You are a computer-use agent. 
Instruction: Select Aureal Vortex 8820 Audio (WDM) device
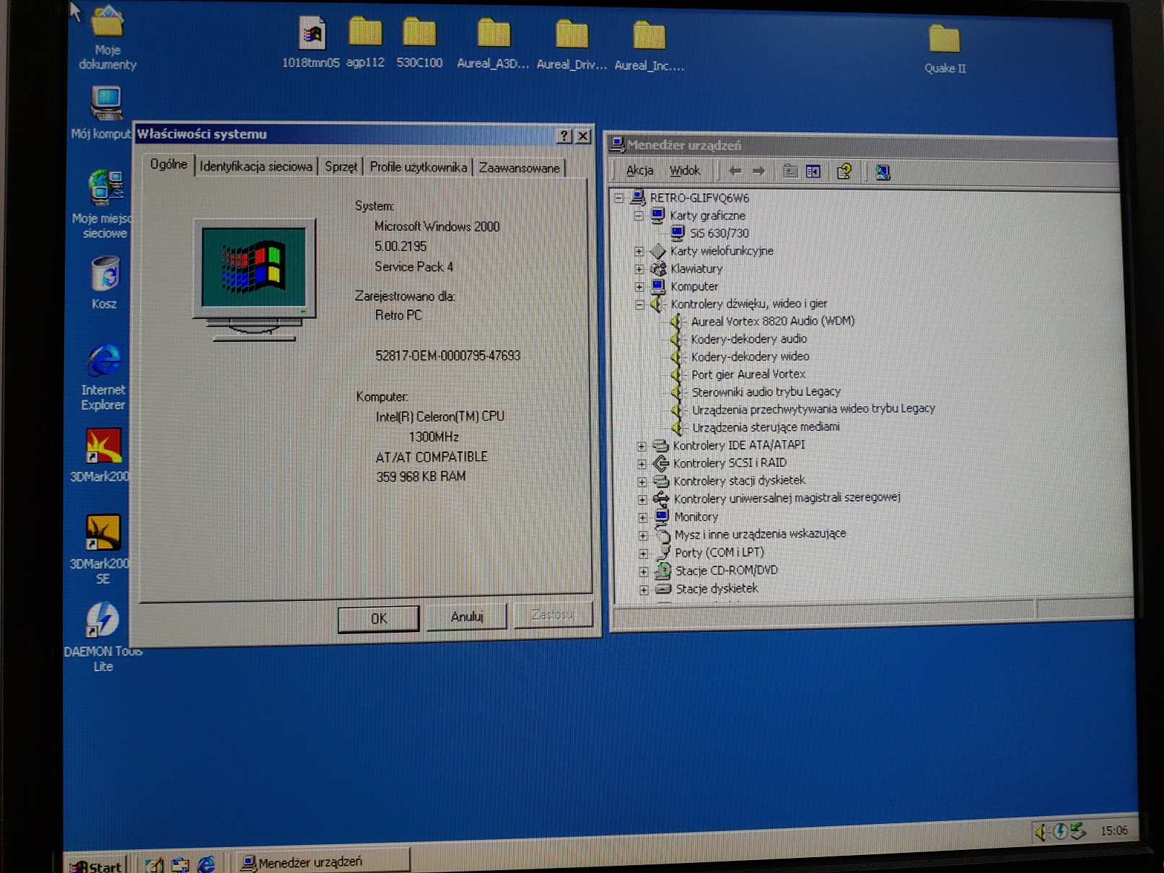[x=772, y=321]
